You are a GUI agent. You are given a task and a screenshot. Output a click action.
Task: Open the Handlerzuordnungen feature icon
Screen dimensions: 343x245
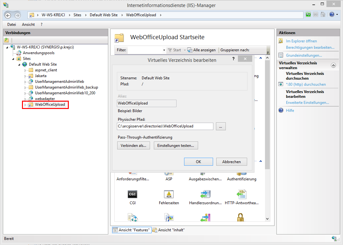tap(205, 194)
